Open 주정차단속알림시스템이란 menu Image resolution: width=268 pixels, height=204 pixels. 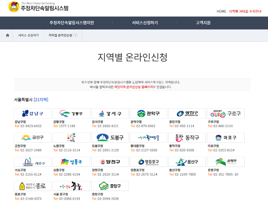tap(72, 23)
